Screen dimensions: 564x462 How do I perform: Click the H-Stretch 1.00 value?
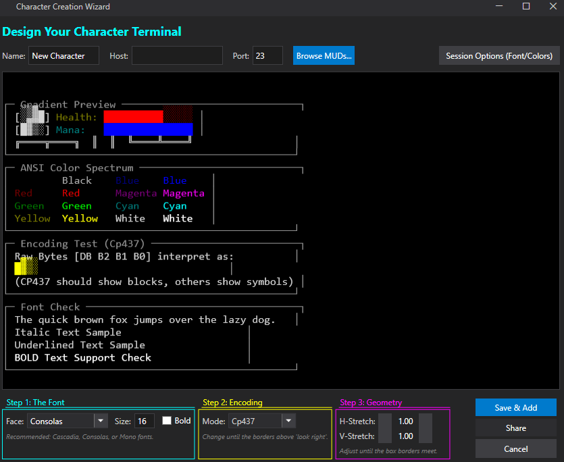(405, 421)
